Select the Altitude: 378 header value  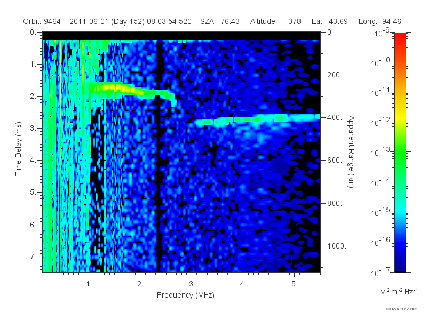[x=275, y=21]
